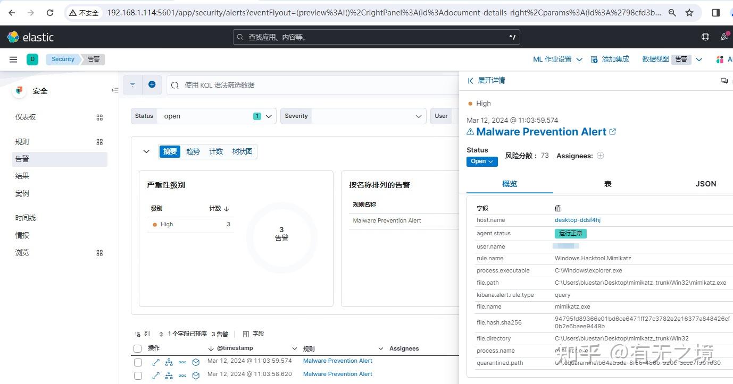Open more actions icon on first alert row
This screenshot has width=733, height=384.
182,362
